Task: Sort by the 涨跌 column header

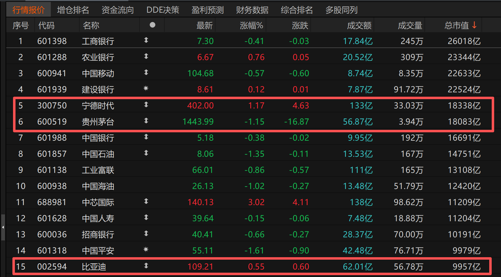Action: [x=300, y=25]
